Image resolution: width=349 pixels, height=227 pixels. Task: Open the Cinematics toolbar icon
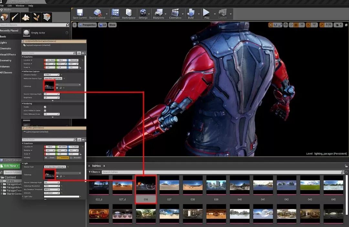[175, 13]
